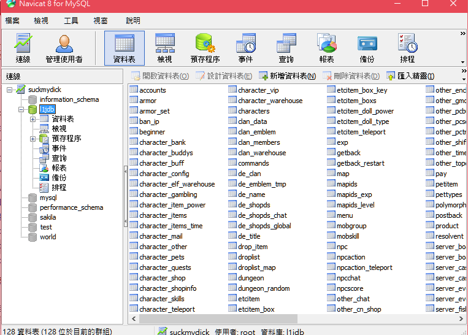Select test database in tree
This screenshot has width=468, height=335.
(x=46, y=227)
